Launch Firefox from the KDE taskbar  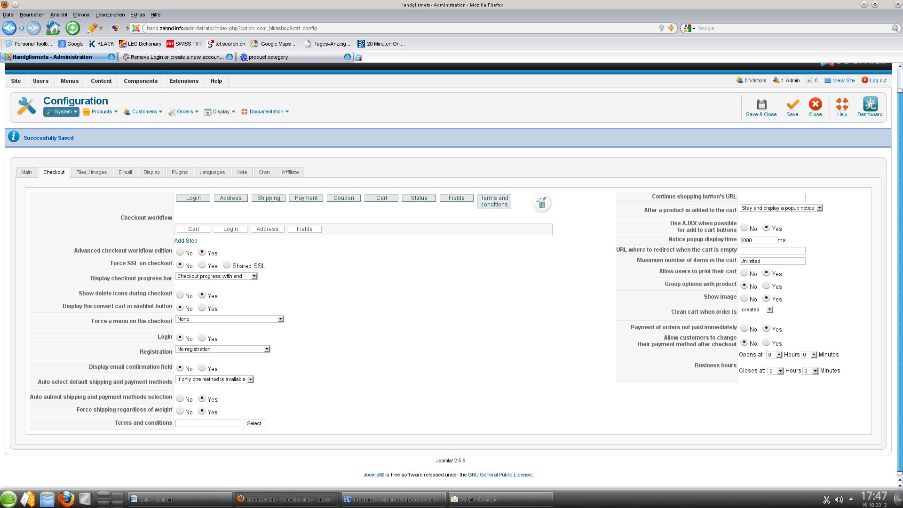click(66, 499)
